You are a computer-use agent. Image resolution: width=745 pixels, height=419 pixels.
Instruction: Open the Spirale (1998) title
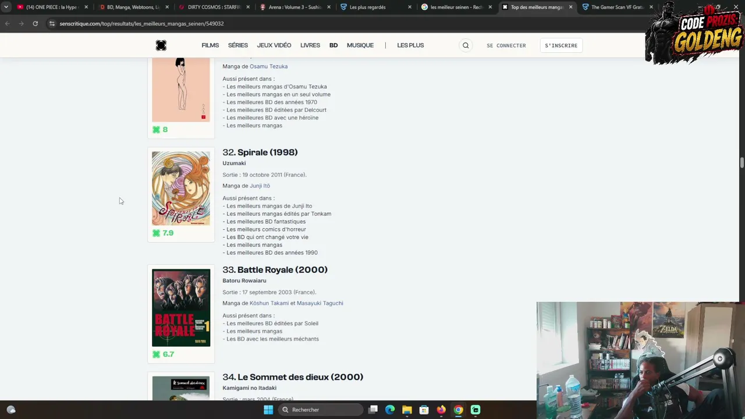tap(268, 152)
